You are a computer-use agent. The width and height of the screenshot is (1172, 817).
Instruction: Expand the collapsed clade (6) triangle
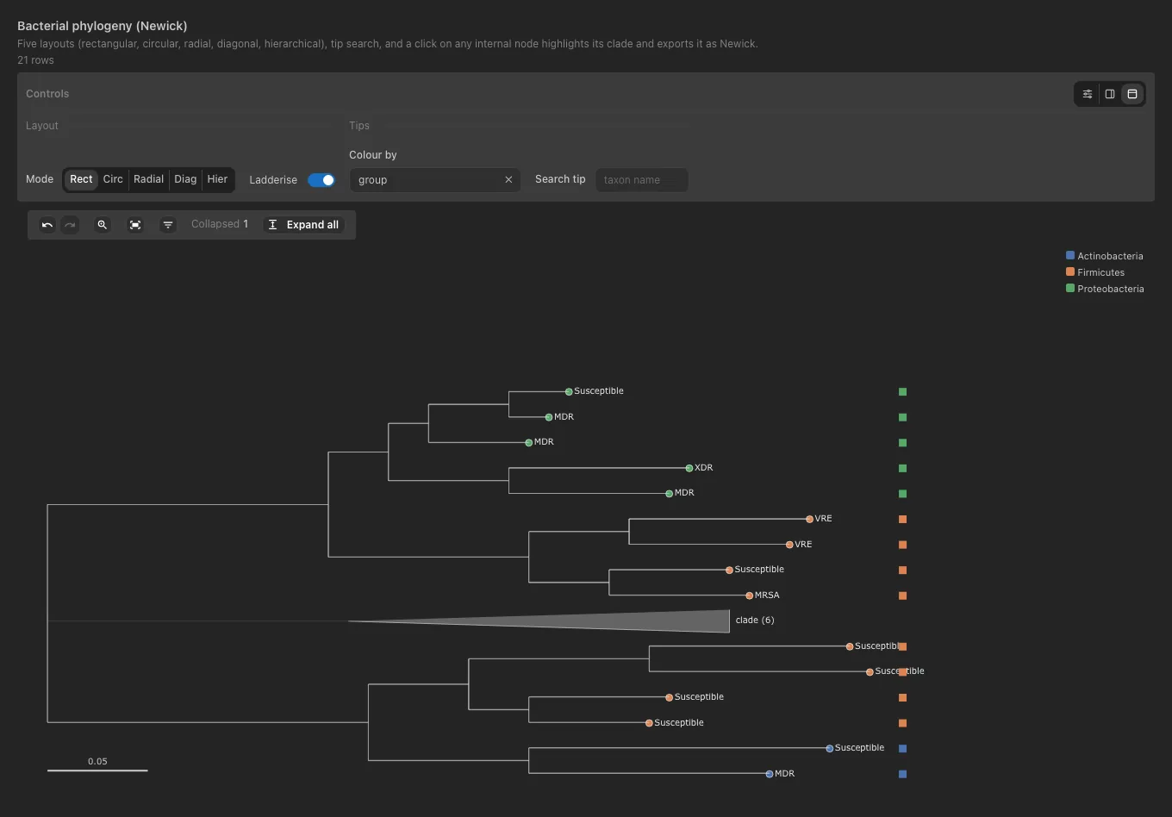(x=539, y=621)
